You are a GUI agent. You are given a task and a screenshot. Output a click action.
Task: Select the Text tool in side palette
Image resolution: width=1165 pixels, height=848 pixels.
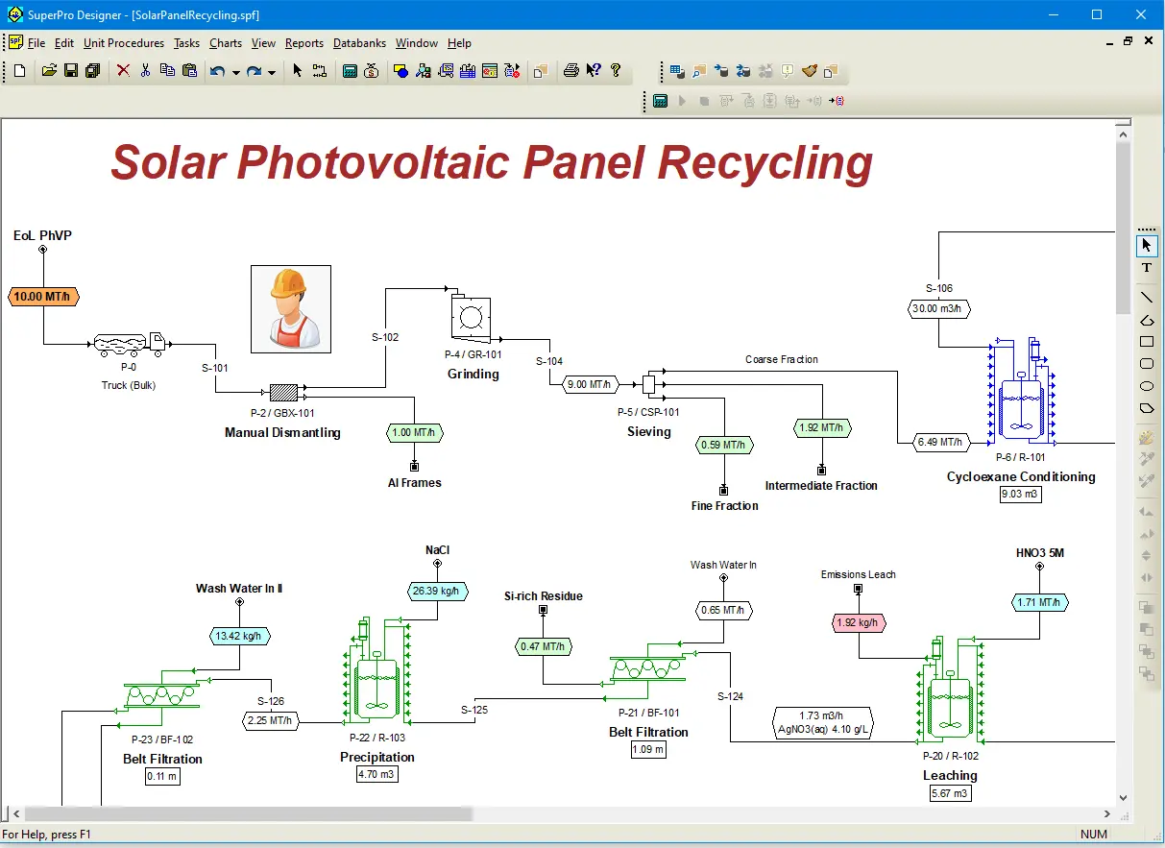tap(1147, 268)
